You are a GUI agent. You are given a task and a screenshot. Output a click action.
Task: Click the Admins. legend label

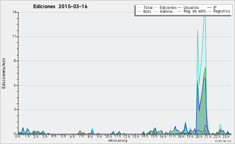coord(167,11)
